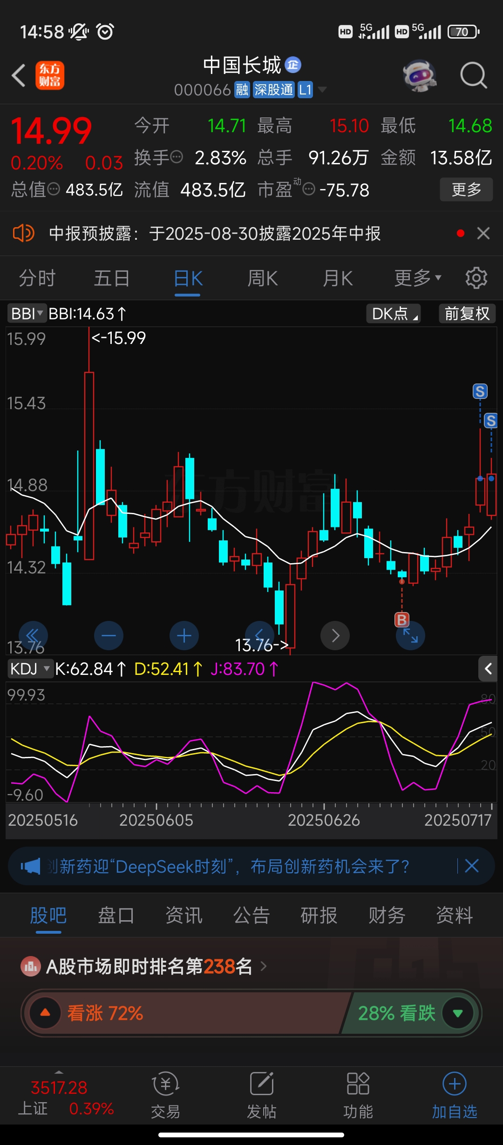The image size is (503, 1145).
Task: Open A股市场即时排名第238名 ranking
Action: 149,967
